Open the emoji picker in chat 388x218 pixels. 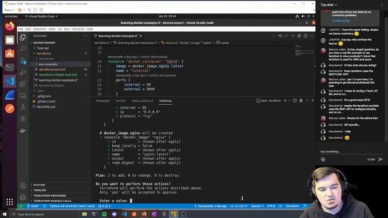click(323, 159)
